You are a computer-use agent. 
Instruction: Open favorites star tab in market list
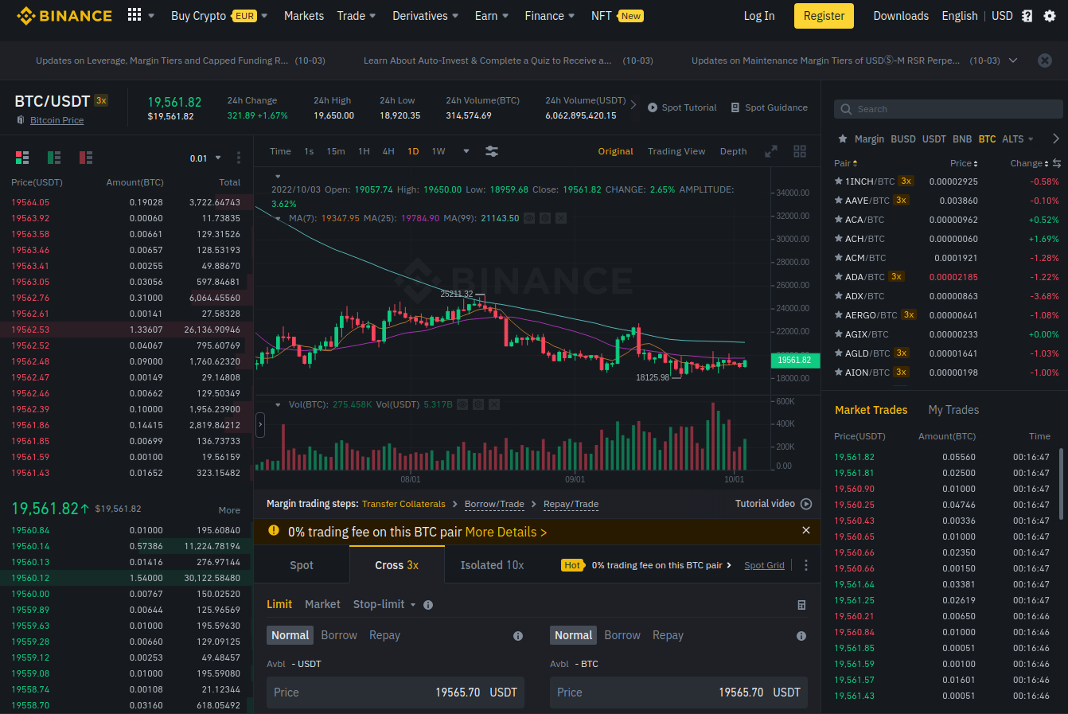point(843,139)
